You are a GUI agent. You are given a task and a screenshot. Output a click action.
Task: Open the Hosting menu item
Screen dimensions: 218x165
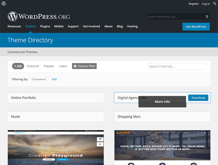click(132, 26)
